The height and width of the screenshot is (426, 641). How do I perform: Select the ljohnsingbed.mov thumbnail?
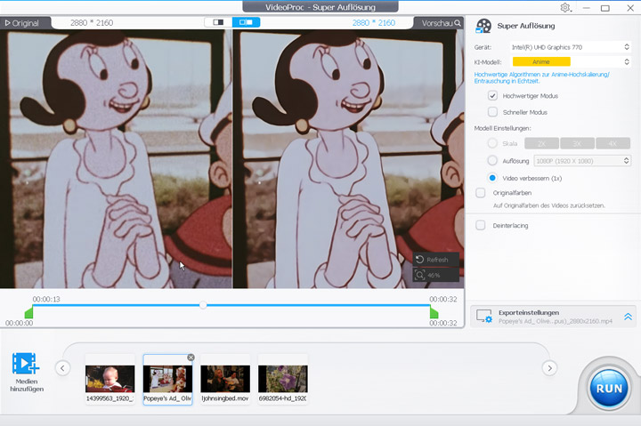point(225,380)
